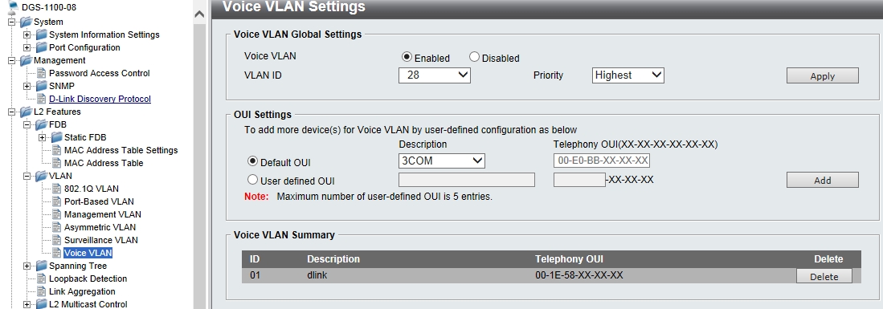Viewport: 883px width, 309px height.
Task: Select the User defined OUI radio button
Action: (x=253, y=180)
